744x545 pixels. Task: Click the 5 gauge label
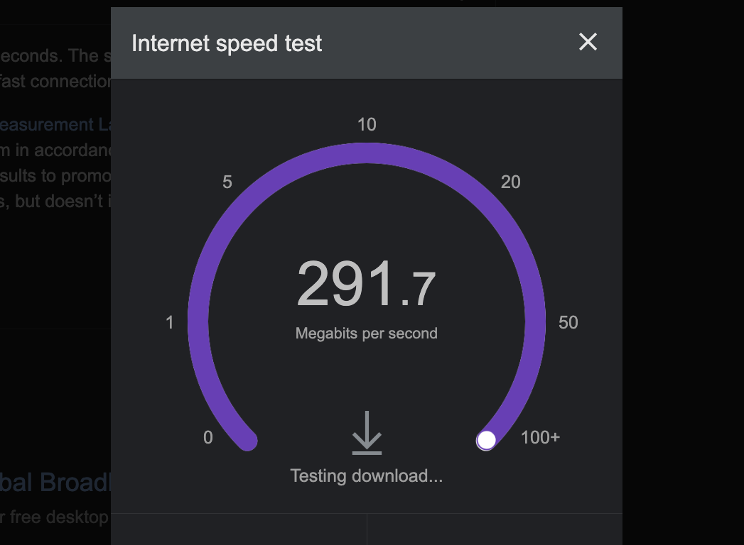click(226, 182)
